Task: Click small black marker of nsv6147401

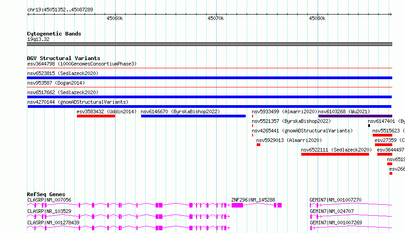Action: coord(369,126)
